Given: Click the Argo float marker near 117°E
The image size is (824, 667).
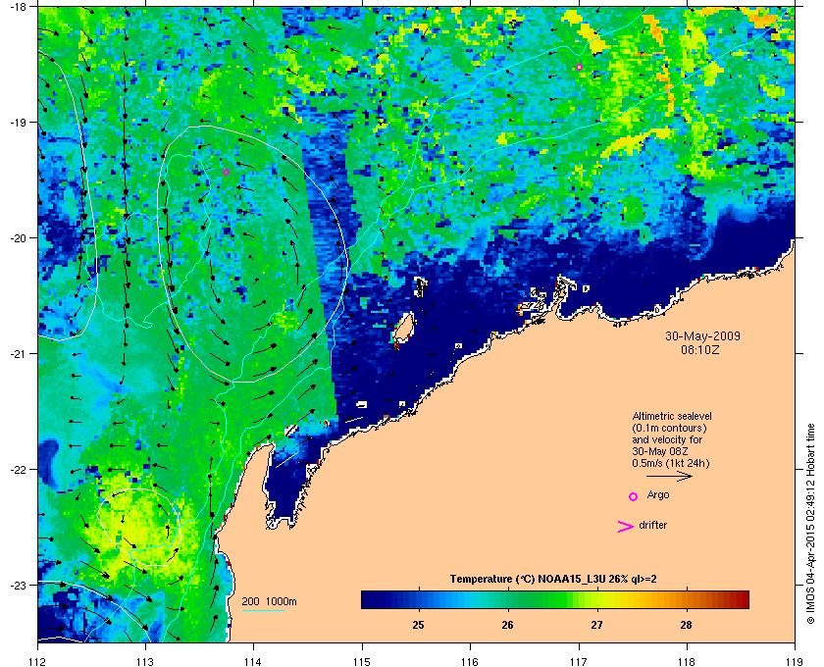Looking at the screenshot, I should click(x=579, y=68).
